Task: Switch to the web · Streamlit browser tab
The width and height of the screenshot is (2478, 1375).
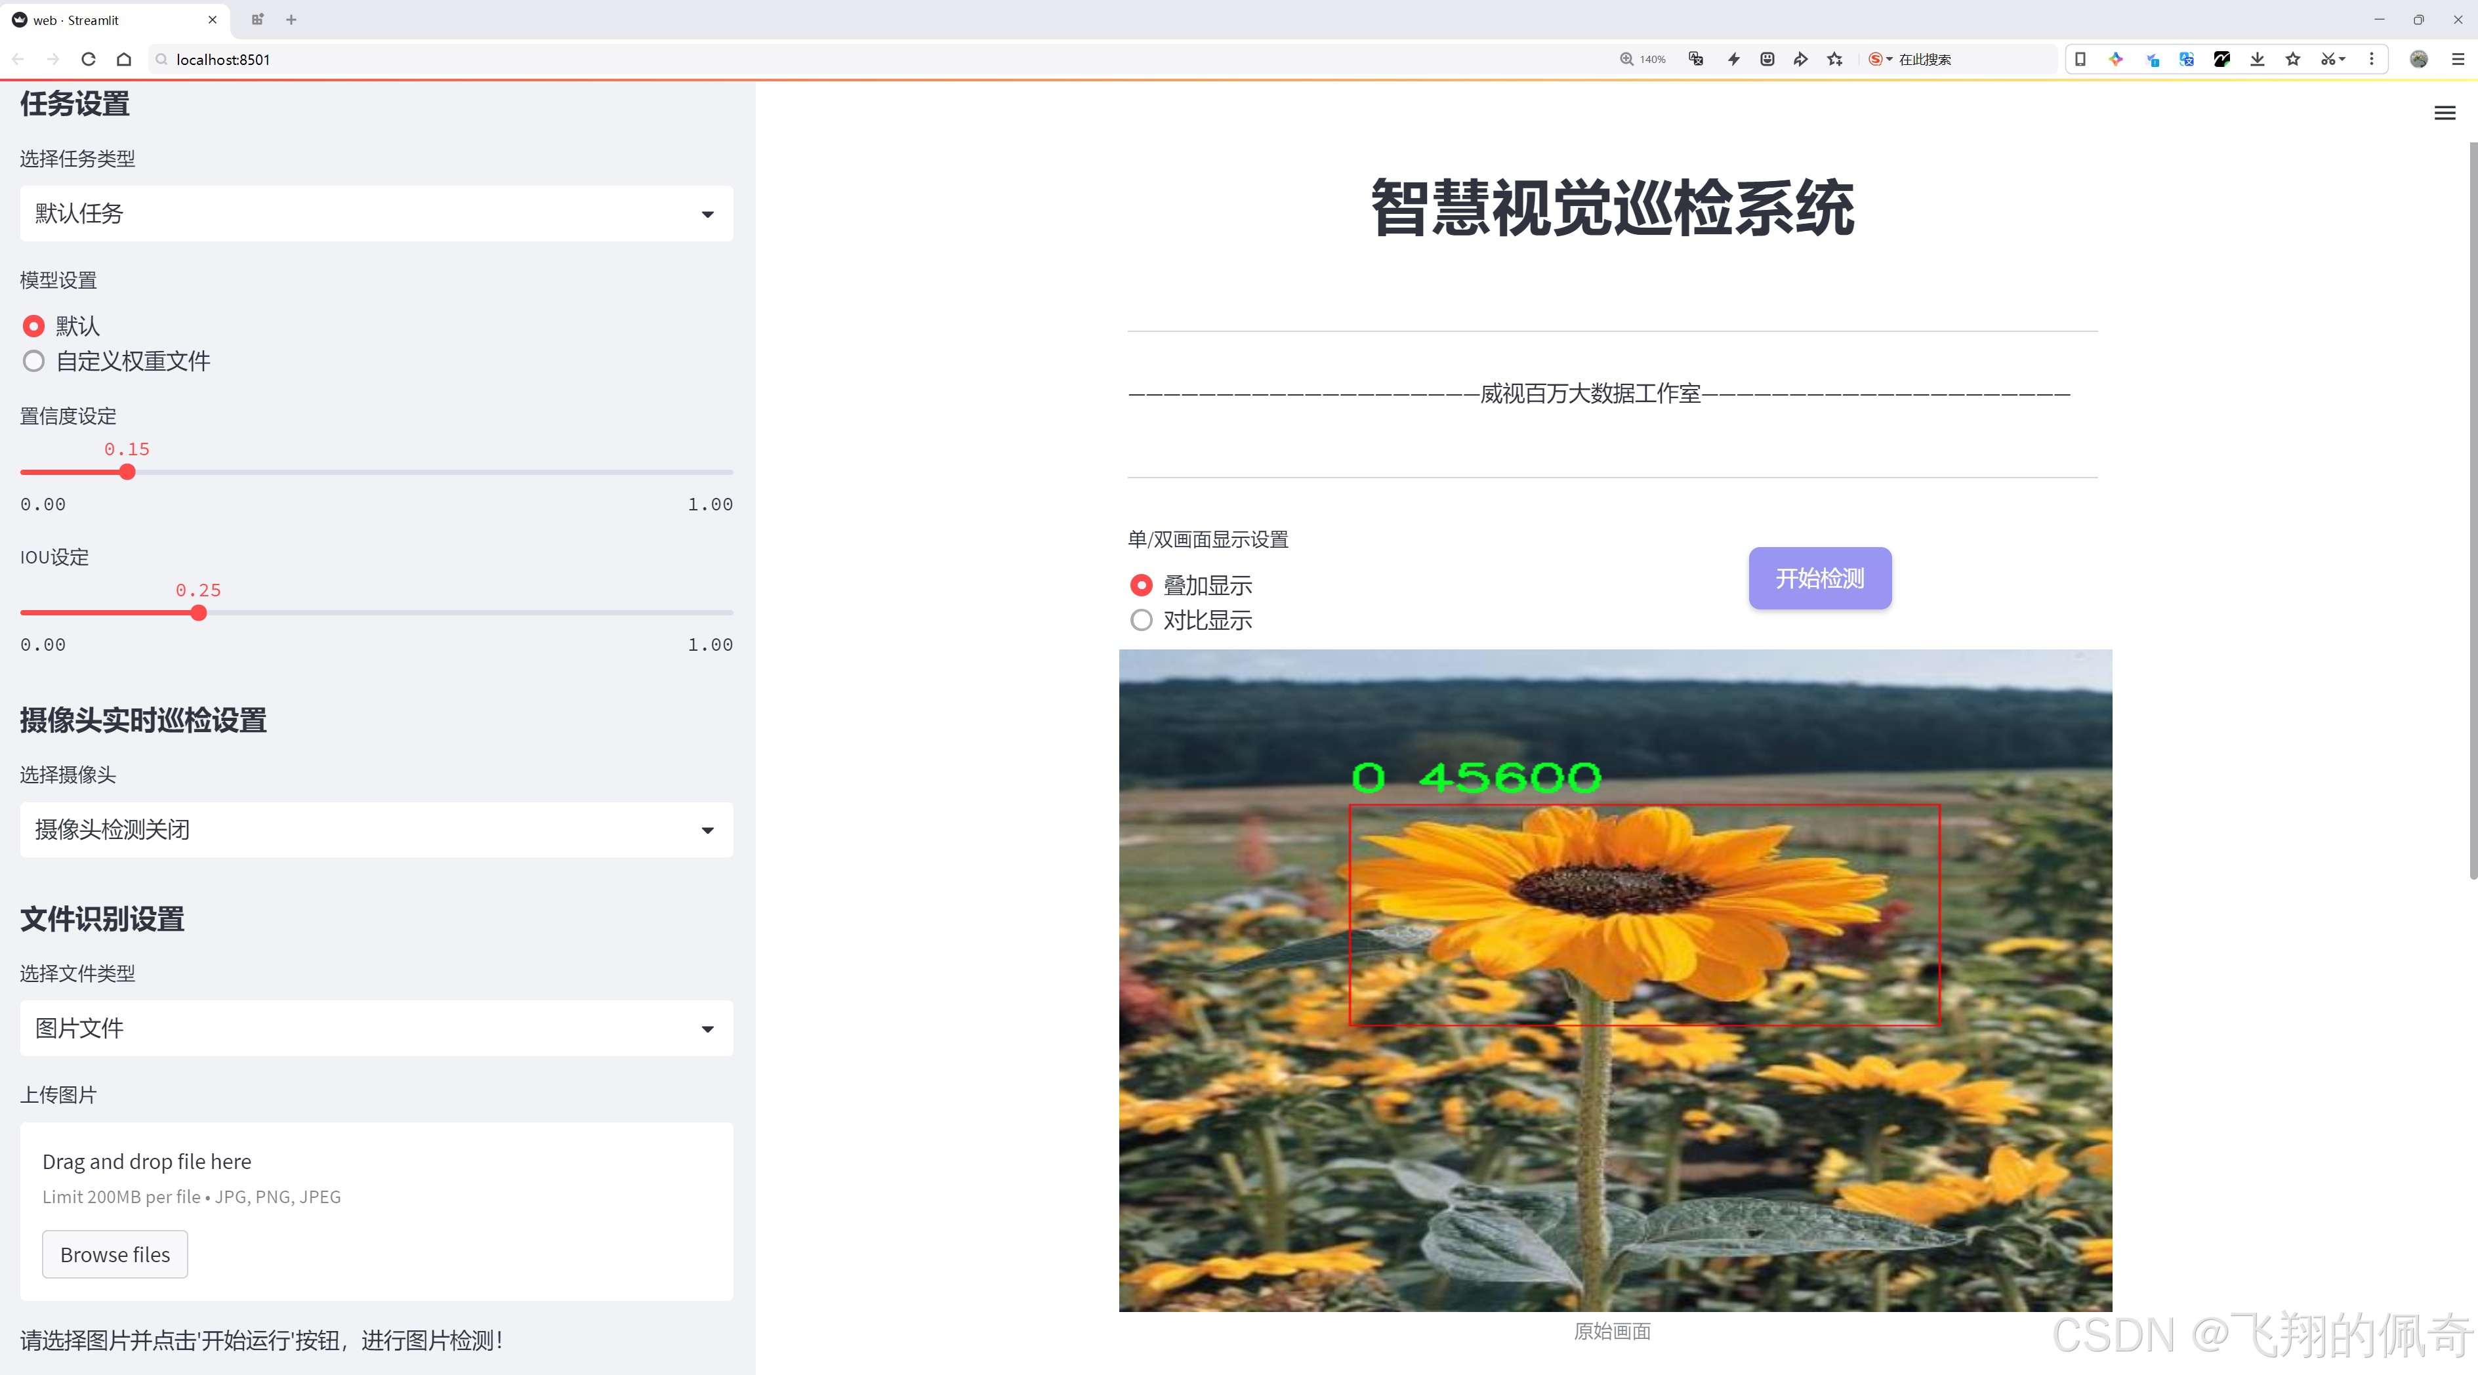Action: click(x=106, y=19)
